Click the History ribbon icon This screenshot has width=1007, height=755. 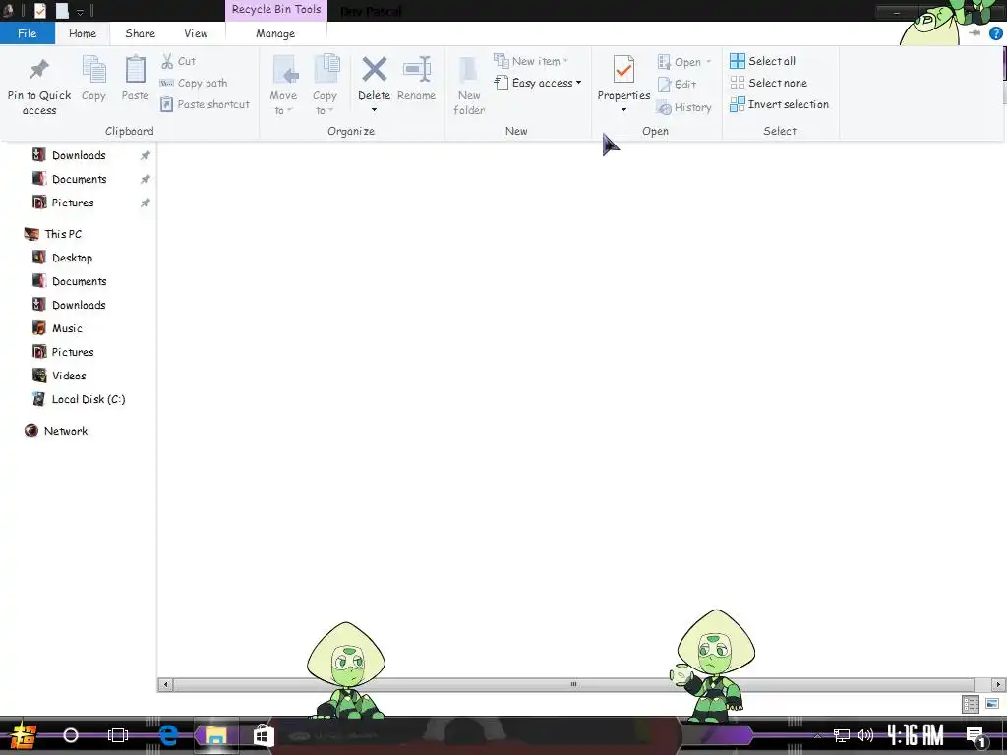(x=664, y=108)
